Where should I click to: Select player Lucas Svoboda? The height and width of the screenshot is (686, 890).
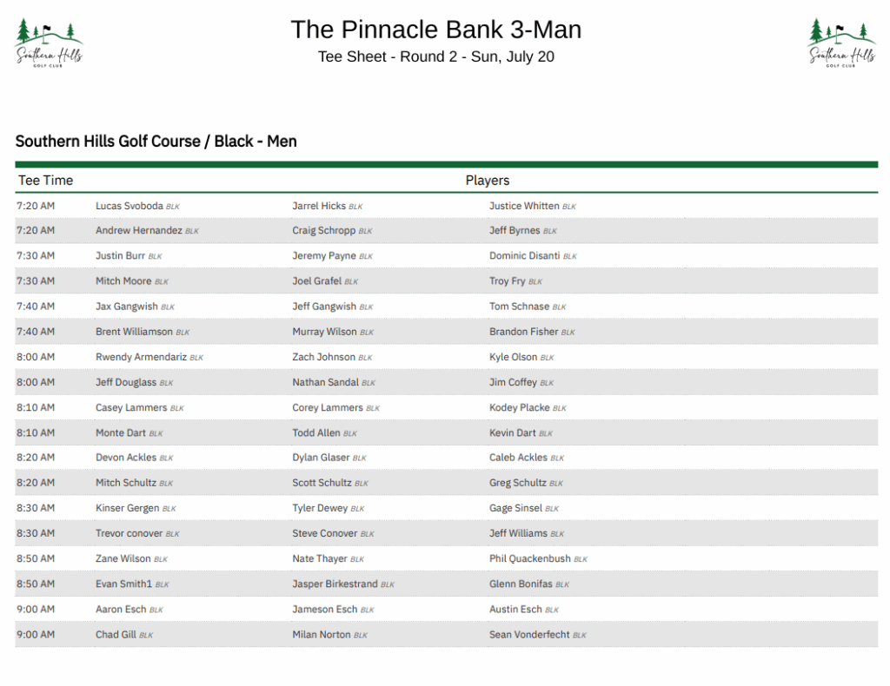click(x=130, y=206)
